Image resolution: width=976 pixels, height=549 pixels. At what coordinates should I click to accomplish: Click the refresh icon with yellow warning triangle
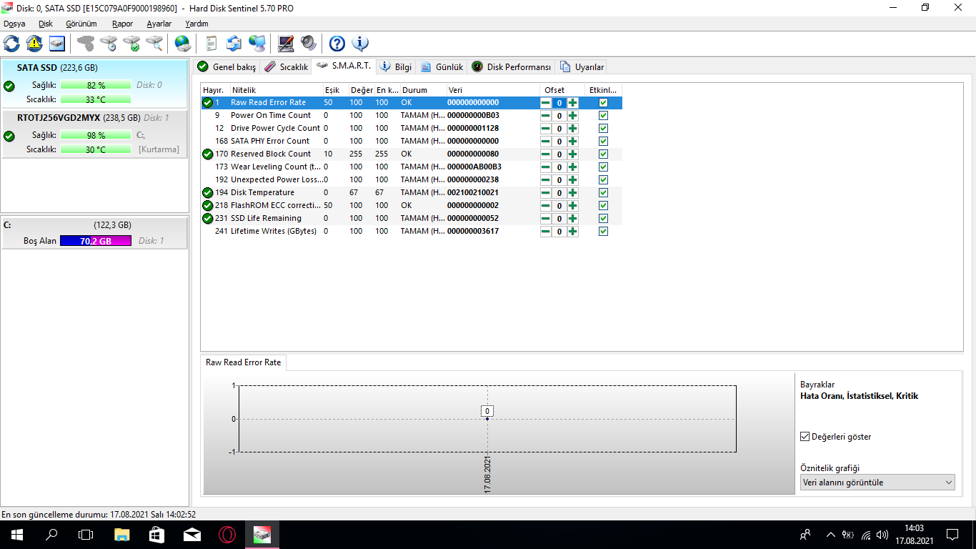(x=34, y=44)
